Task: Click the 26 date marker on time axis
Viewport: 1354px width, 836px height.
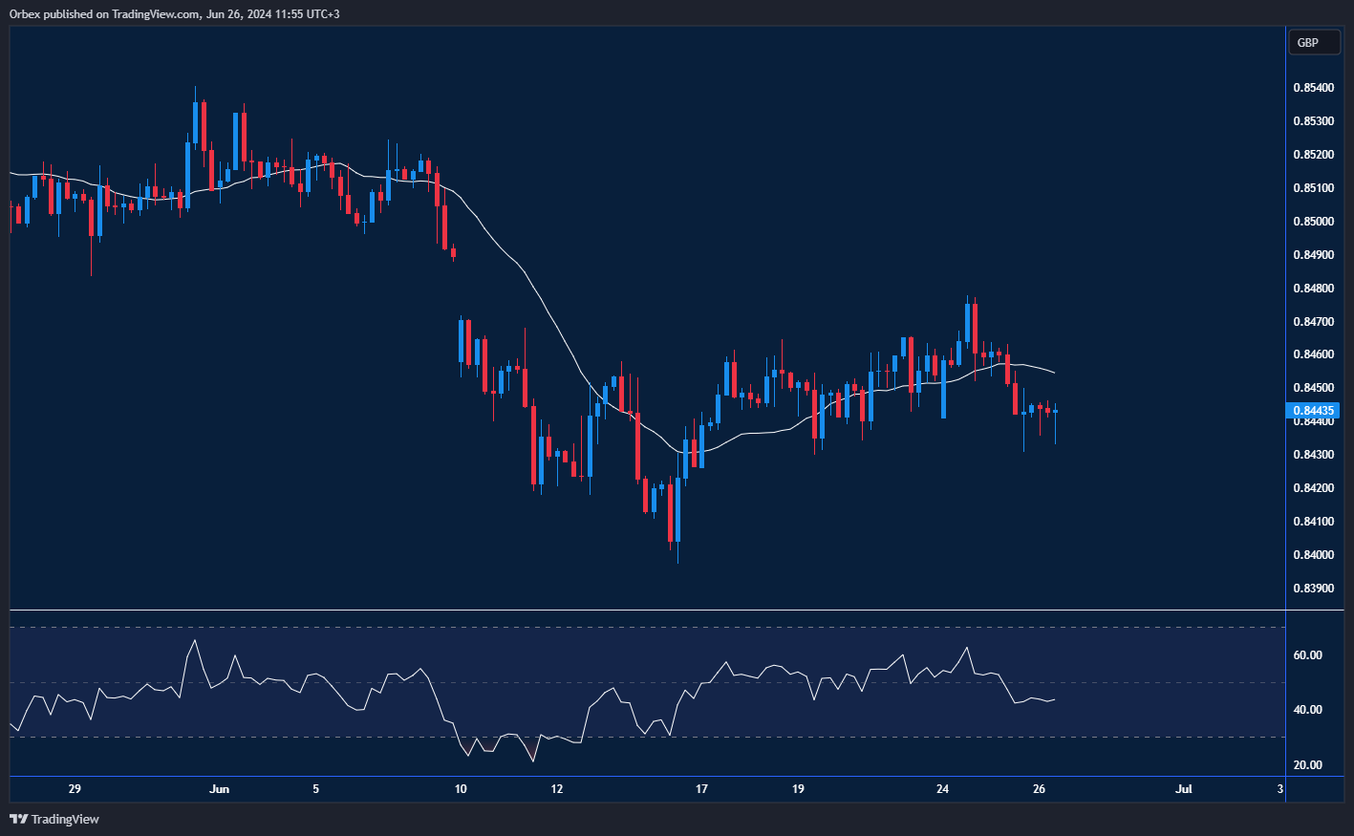Action: point(1040,789)
